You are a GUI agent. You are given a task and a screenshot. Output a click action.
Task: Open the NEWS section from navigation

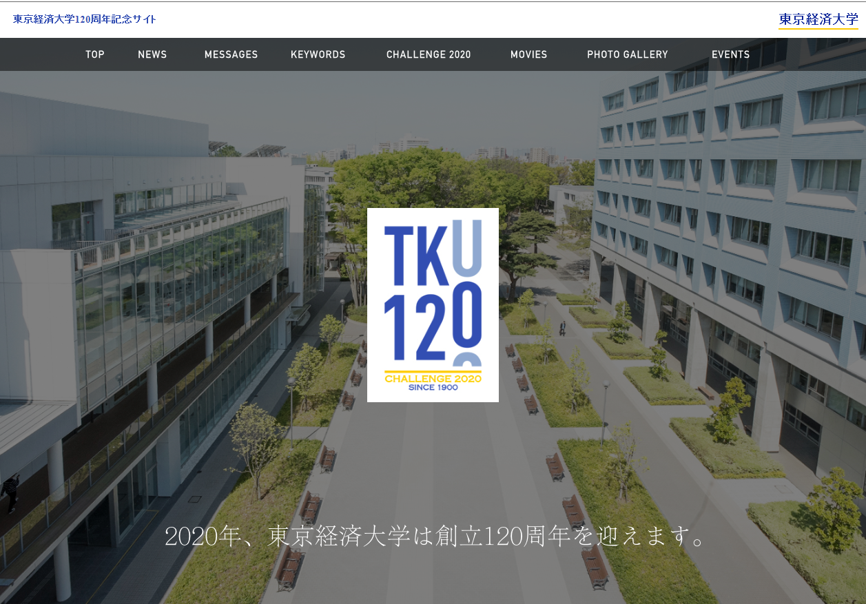152,54
